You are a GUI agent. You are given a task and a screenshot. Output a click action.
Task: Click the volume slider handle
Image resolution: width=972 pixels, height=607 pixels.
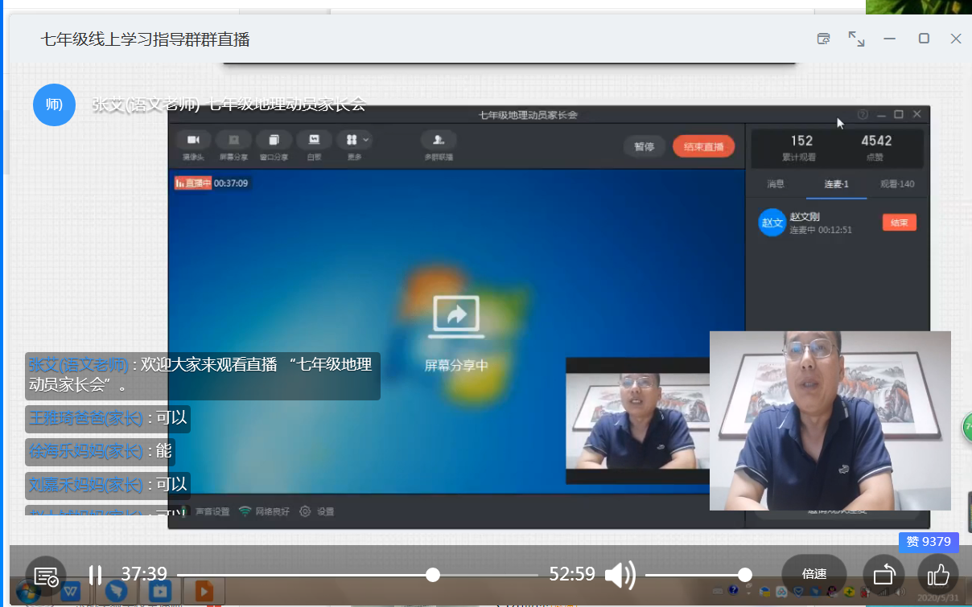[x=745, y=575]
